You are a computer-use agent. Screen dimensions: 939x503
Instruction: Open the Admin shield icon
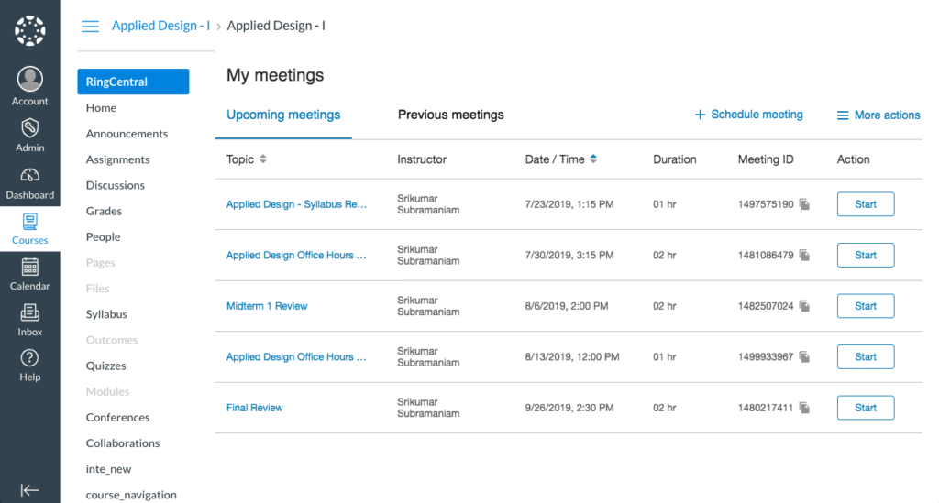coord(29,127)
